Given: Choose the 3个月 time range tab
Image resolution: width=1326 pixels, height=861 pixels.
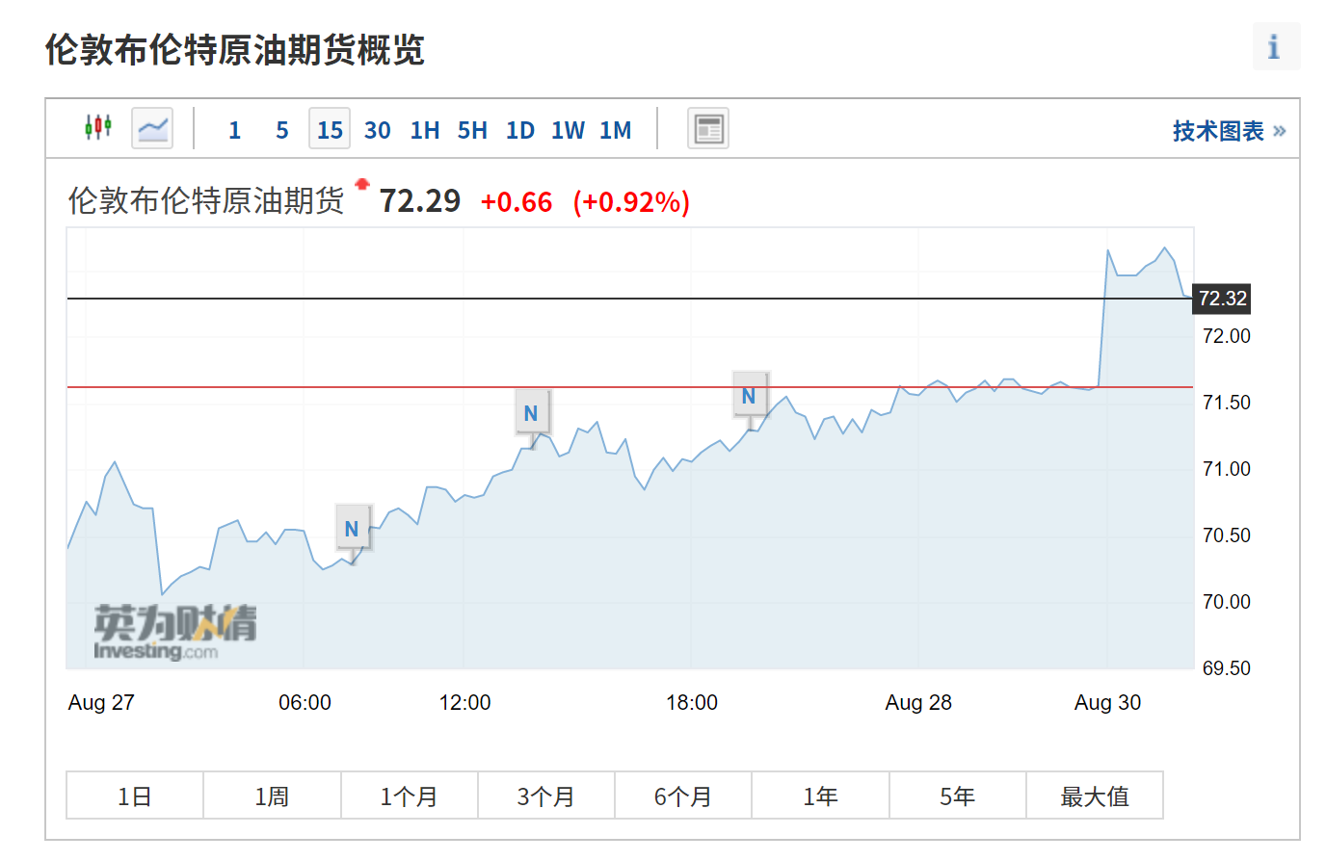Looking at the screenshot, I should (546, 796).
